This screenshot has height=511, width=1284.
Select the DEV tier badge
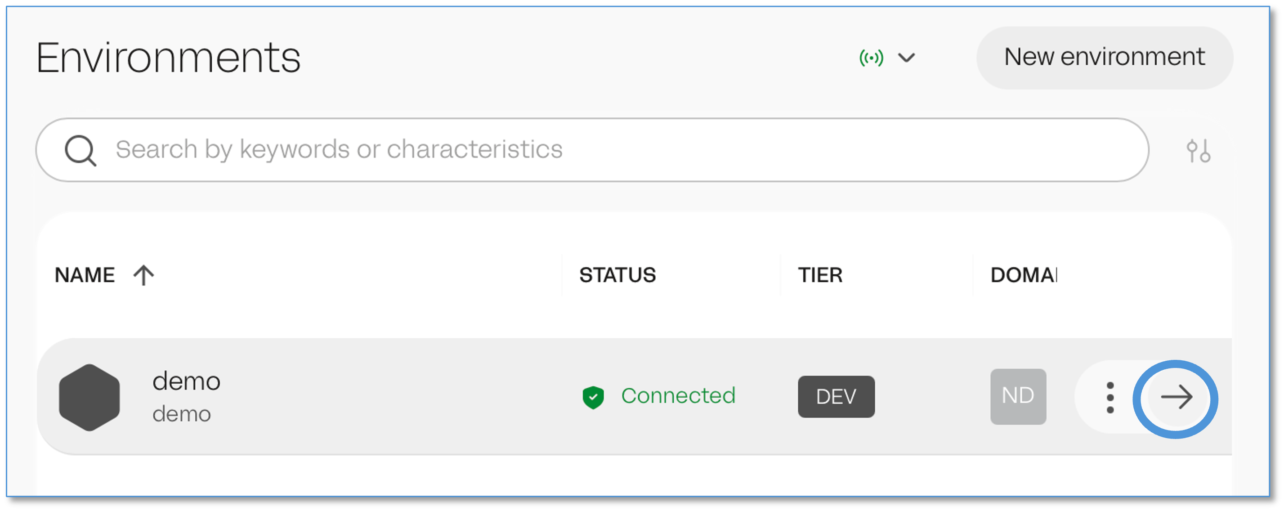pos(836,397)
